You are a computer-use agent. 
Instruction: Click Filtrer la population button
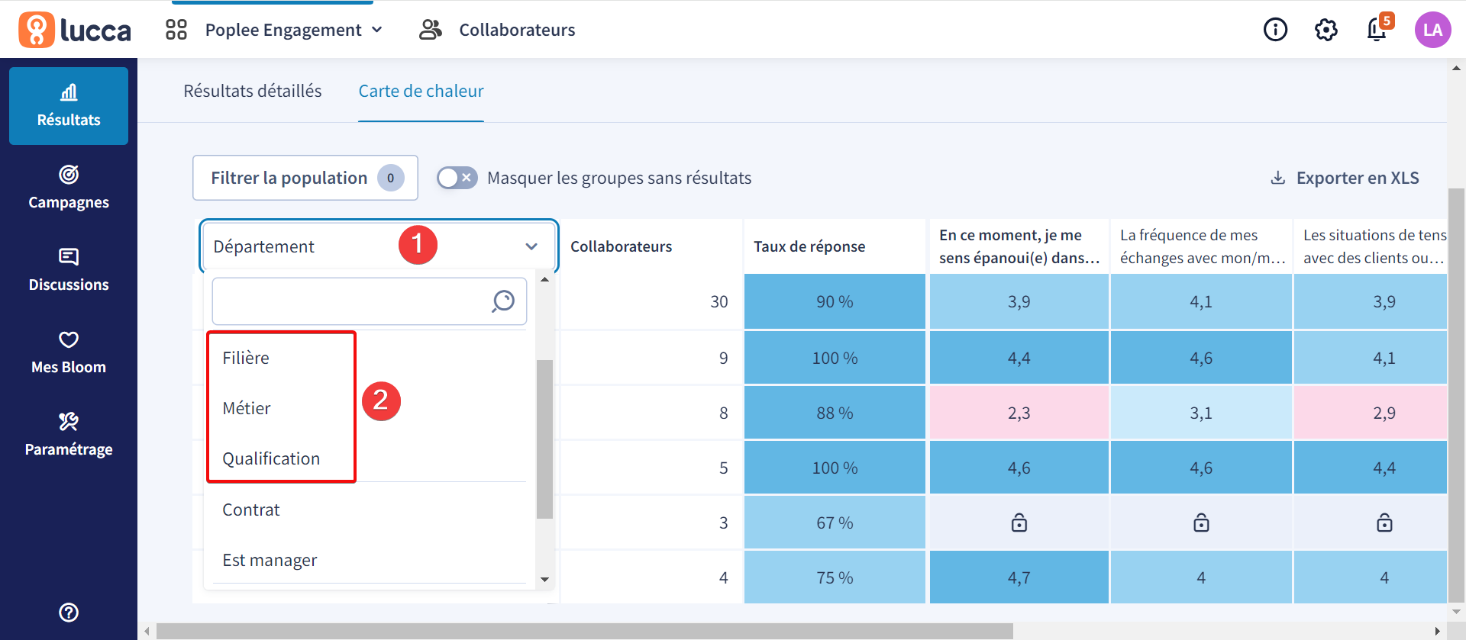click(x=305, y=178)
